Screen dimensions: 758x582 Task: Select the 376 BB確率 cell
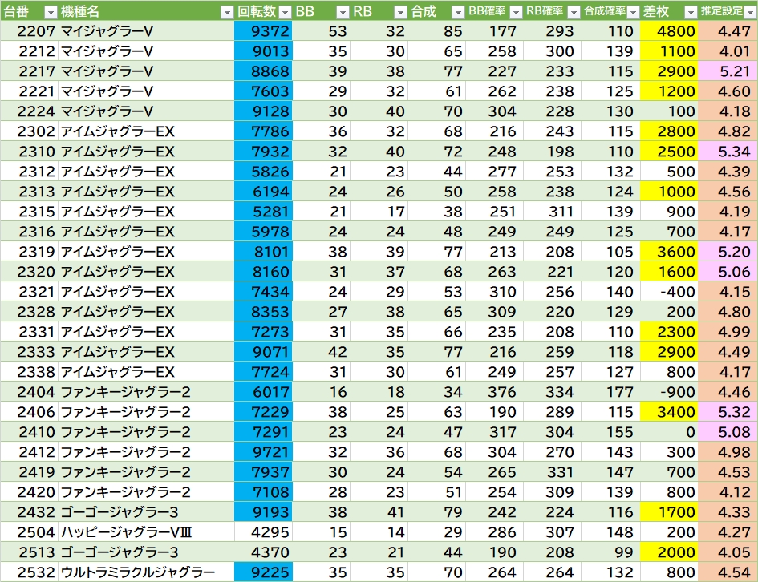pos(494,392)
